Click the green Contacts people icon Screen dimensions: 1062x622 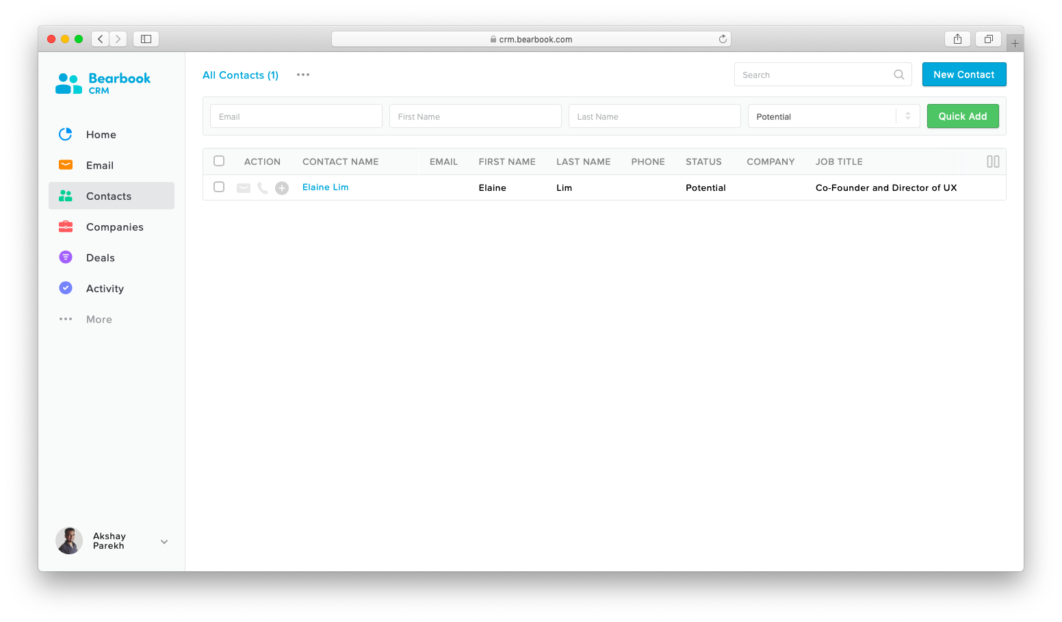pyautogui.click(x=66, y=196)
